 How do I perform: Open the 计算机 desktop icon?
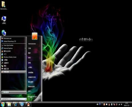(4, 20)
